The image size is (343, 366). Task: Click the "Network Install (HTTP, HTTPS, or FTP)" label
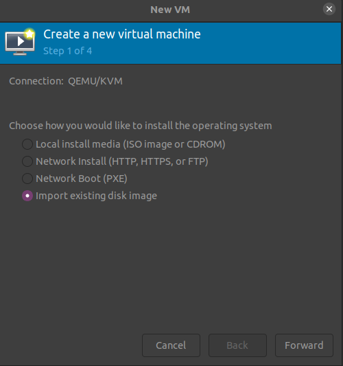point(122,161)
